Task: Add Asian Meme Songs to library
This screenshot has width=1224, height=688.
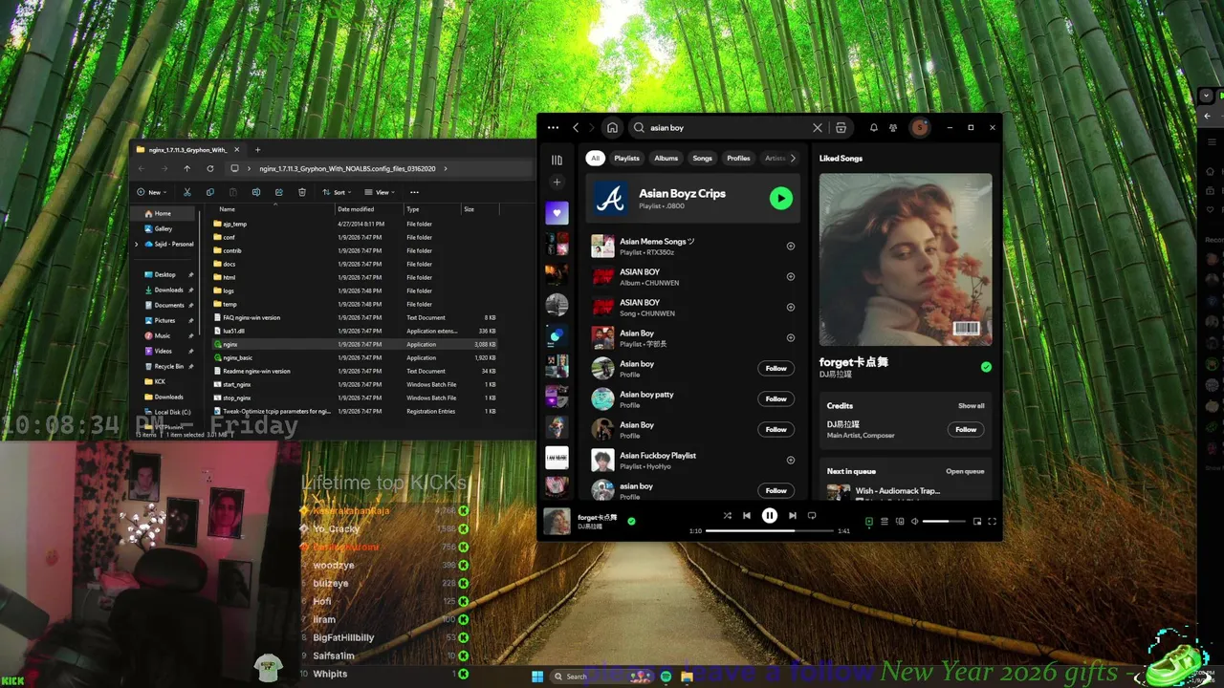Action: (x=791, y=246)
